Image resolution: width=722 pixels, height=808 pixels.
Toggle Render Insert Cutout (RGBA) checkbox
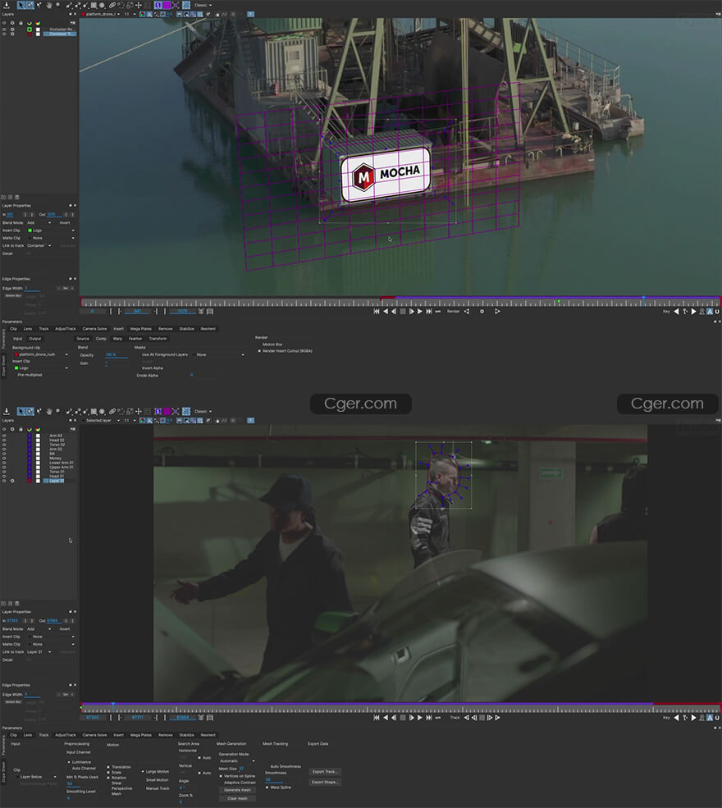259,351
